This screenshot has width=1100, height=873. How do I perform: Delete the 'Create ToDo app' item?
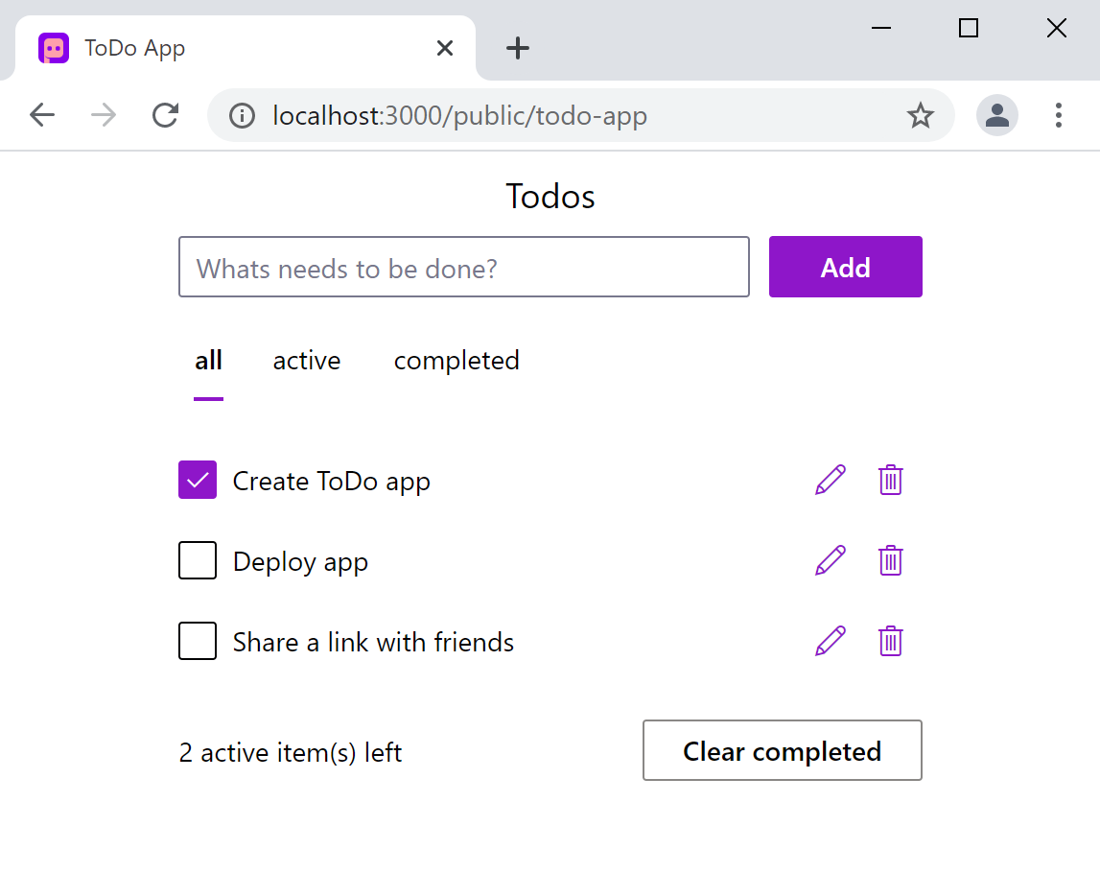(890, 480)
